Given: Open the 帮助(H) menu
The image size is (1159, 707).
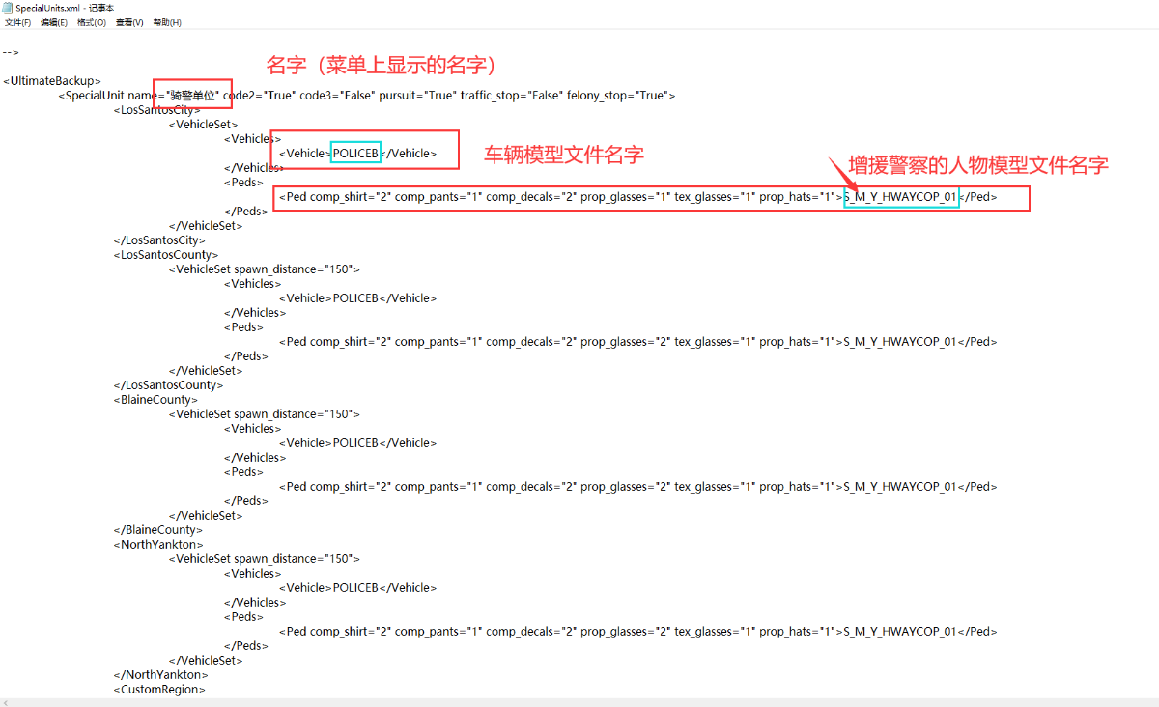Looking at the screenshot, I should [167, 22].
